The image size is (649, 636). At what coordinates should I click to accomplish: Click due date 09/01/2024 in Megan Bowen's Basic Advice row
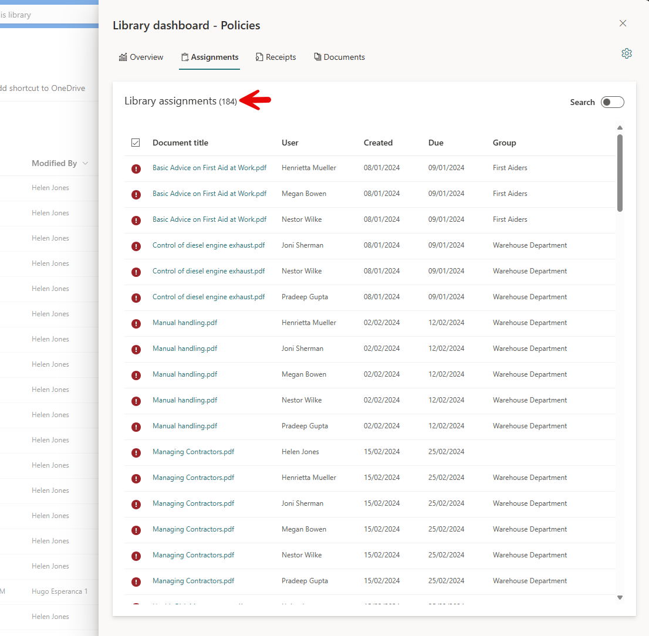tap(446, 193)
